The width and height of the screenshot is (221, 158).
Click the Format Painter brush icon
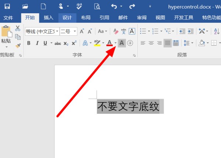[18, 46]
